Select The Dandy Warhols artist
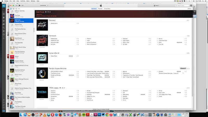208x117 pixels. (x=21, y=30)
